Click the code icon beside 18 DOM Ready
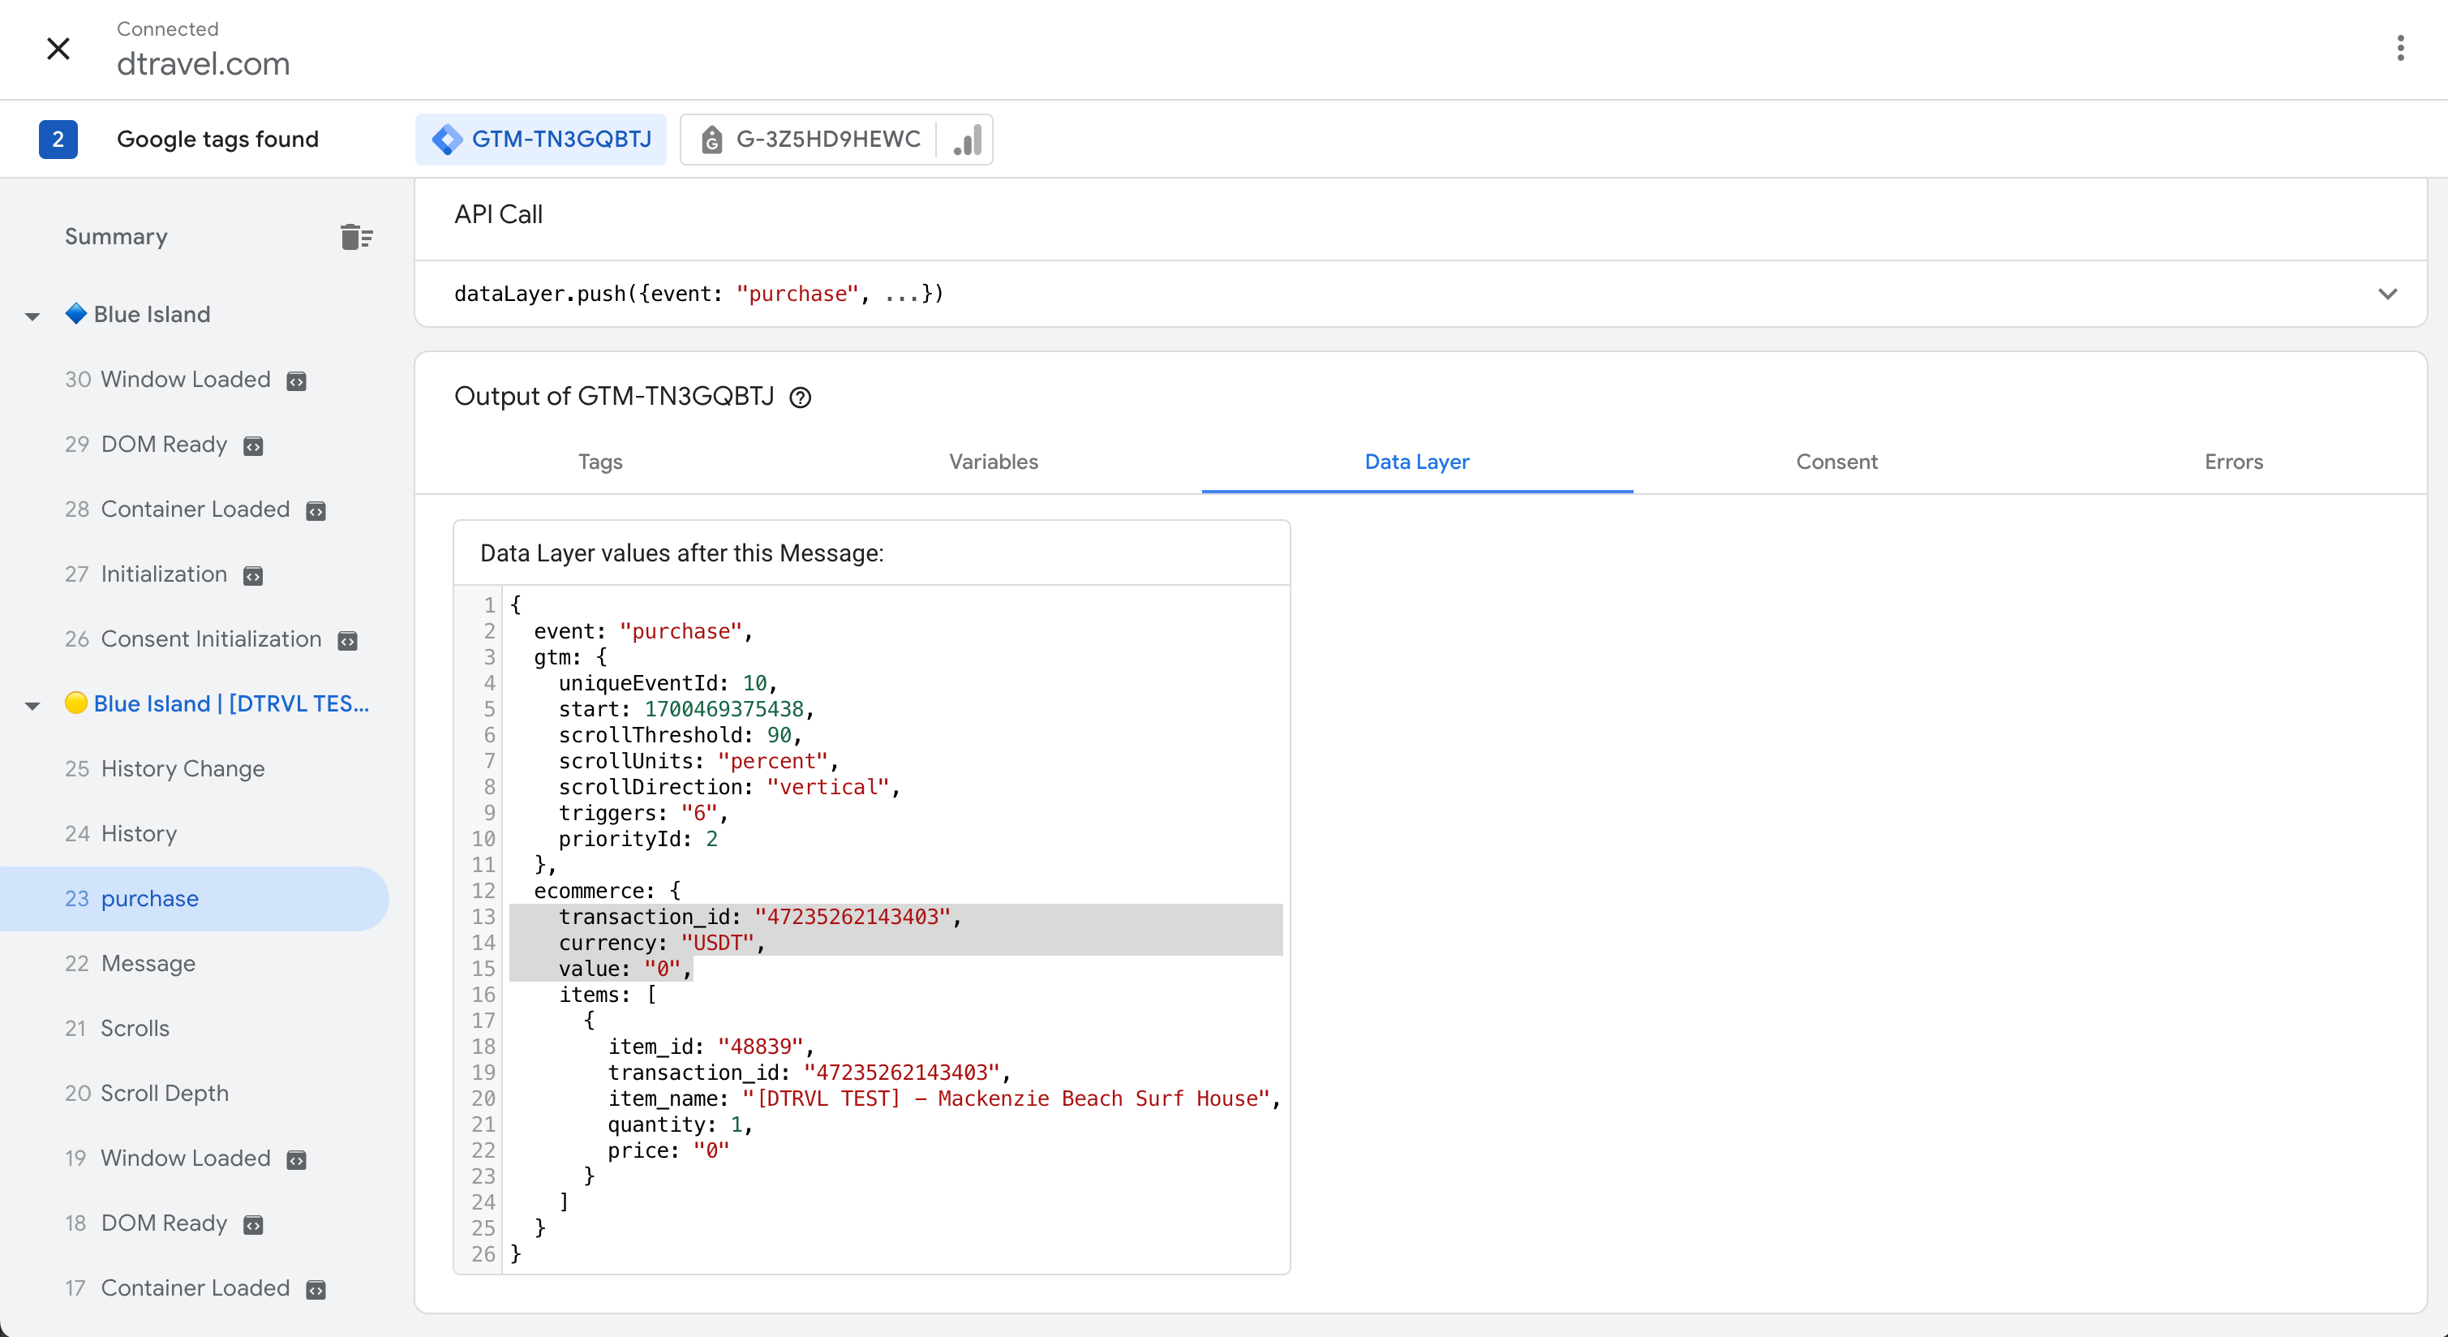This screenshot has width=2448, height=1337. coord(253,1225)
